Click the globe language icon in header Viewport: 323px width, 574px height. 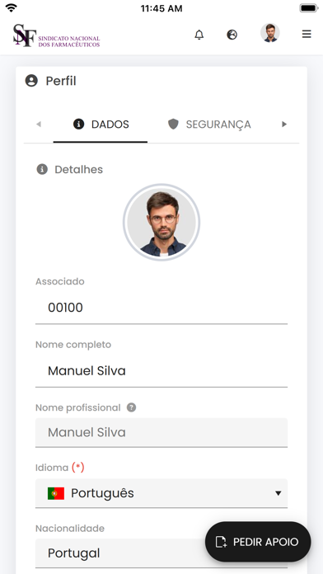[x=232, y=35]
